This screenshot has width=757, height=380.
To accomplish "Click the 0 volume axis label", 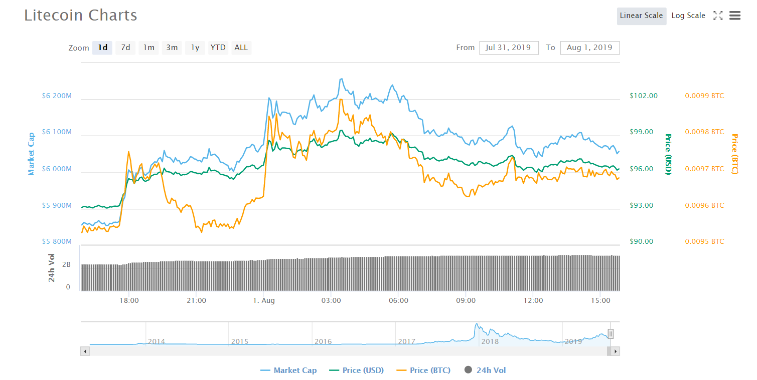I will click(68, 287).
